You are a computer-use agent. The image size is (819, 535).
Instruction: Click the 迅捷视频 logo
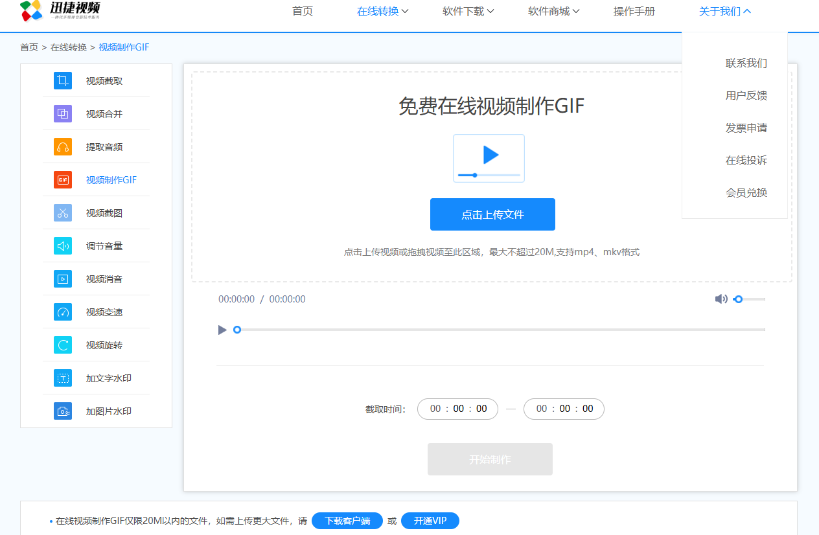pos(60,10)
